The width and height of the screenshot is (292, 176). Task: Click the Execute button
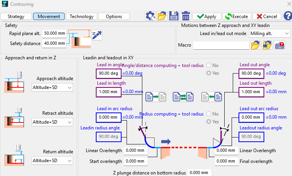237,17
